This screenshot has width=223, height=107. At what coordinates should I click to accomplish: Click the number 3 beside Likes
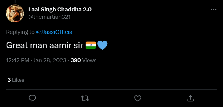[9, 80]
